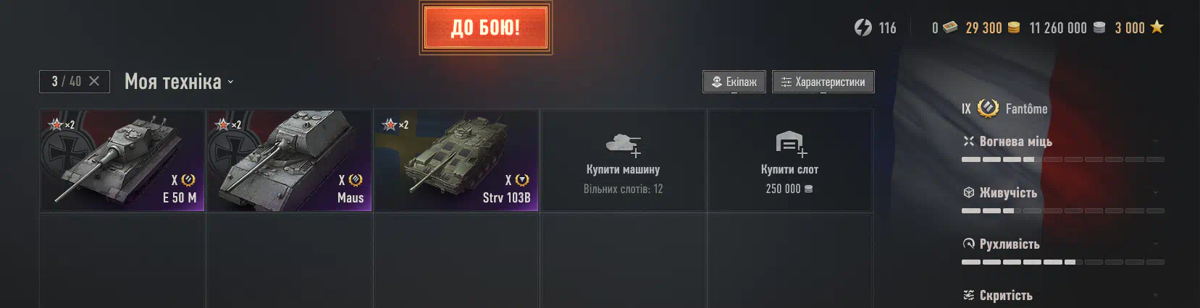The height and width of the screenshot is (308, 1200).
Task: Click the Рухливість mobility rating bar
Action: (x=1062, y=262)
